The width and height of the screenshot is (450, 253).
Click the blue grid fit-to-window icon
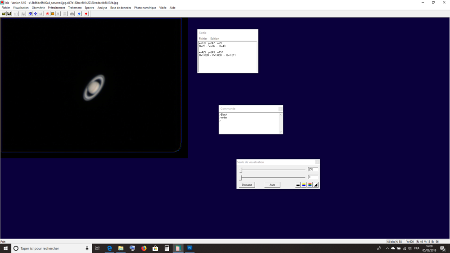click(31, 14)
